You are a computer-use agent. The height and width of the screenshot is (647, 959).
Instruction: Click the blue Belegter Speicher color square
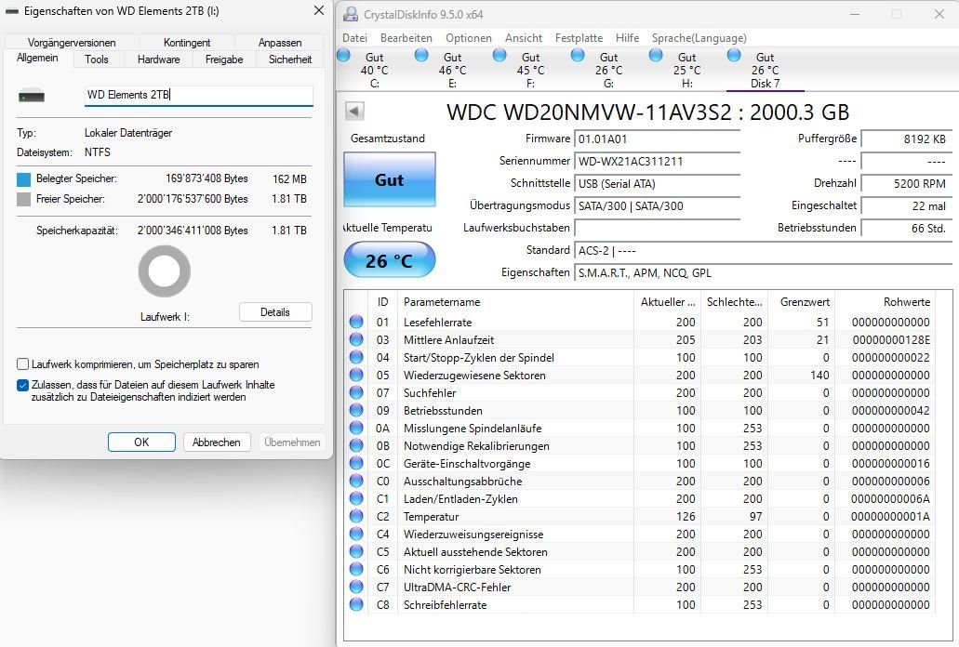coord(24,179)
